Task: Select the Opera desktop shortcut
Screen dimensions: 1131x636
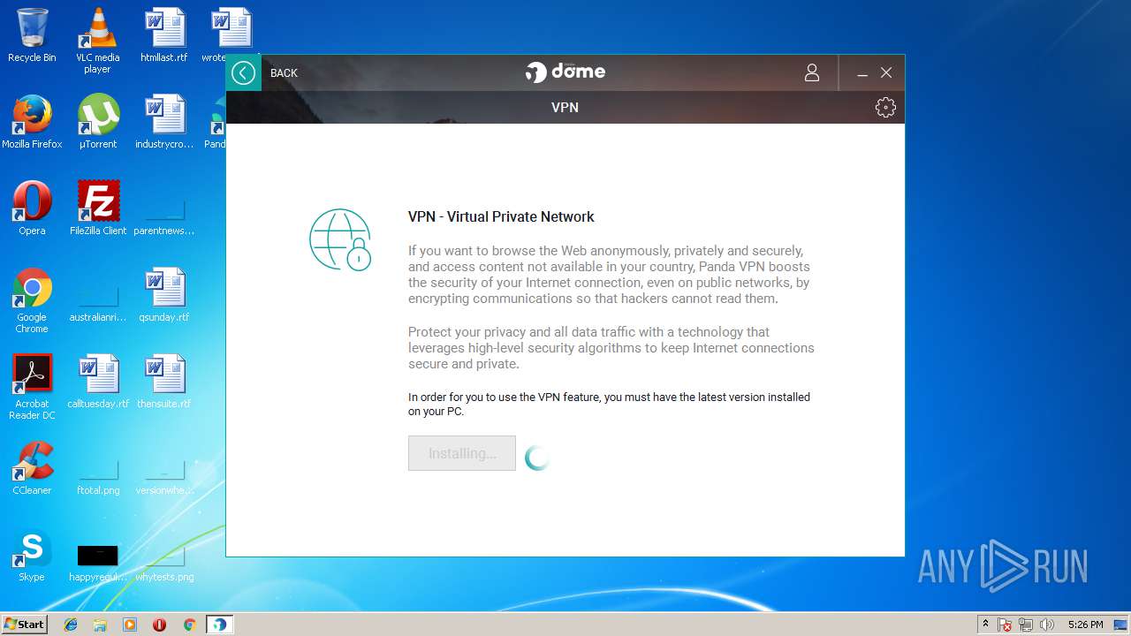Action: coord(32,208)
